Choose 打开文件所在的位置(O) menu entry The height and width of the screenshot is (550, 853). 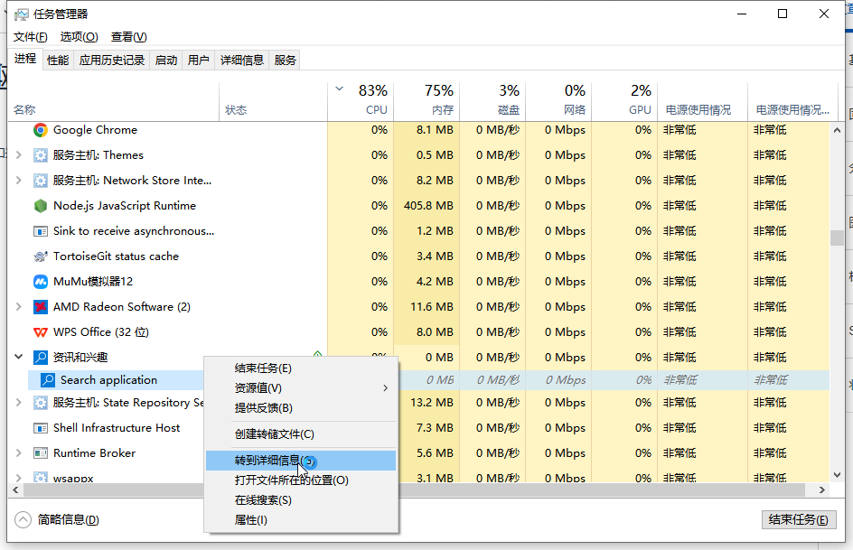[x=300, y=480]
